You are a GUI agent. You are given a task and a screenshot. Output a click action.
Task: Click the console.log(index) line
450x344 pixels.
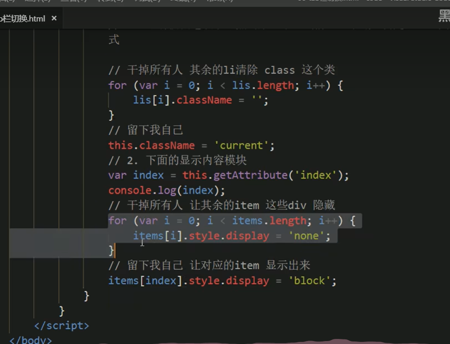(167, 190)
